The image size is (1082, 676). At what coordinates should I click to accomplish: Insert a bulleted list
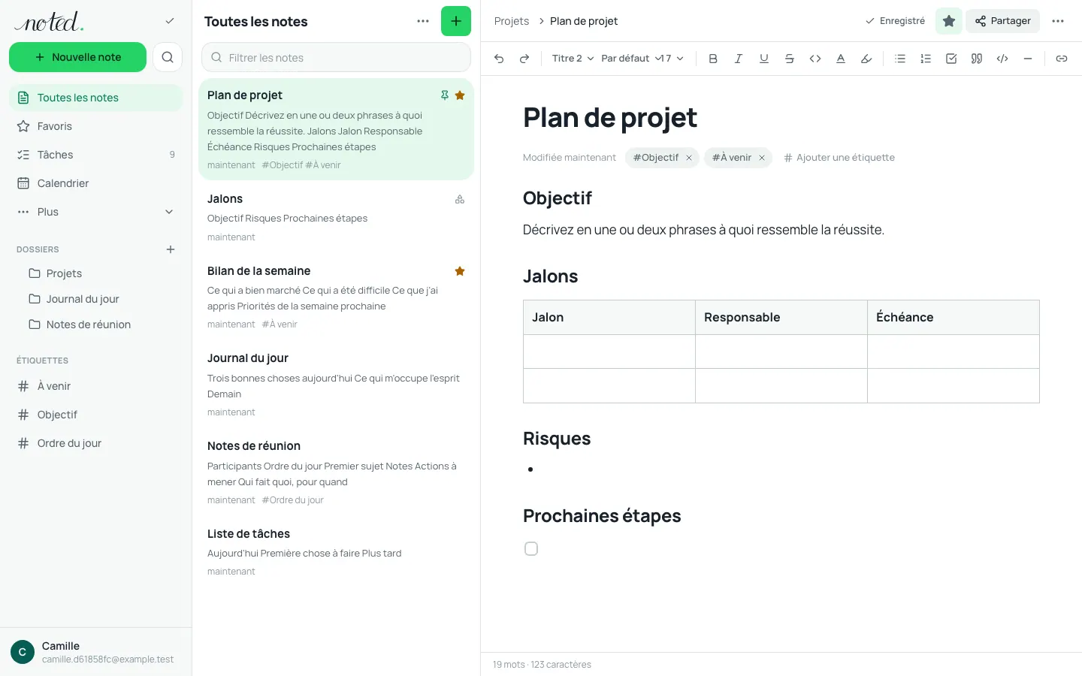(900, 59)
